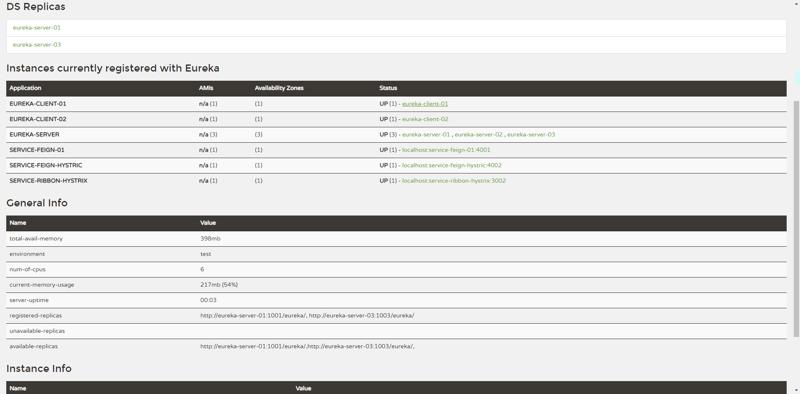The height and width of the screenshot is (394, 800).
Task: Click the 'DS Replicas' heading
Action: coord(36,7)
